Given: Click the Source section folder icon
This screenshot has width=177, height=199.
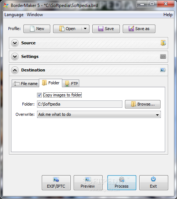Looking at the screenshot, I should [x=163, y=43].
